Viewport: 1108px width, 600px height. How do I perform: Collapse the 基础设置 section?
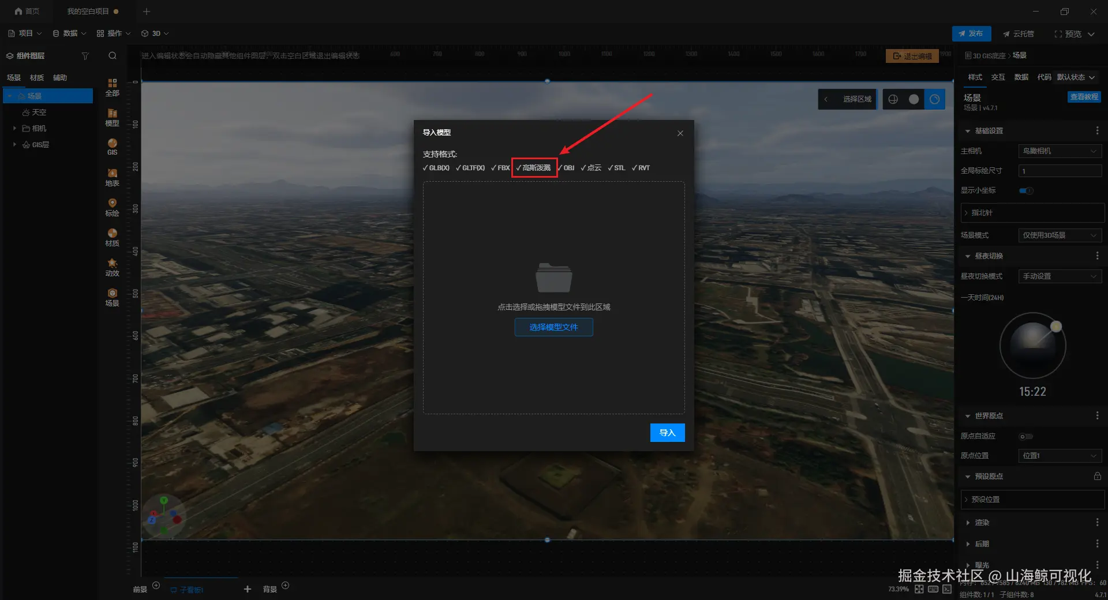click(x=968, y=131)
